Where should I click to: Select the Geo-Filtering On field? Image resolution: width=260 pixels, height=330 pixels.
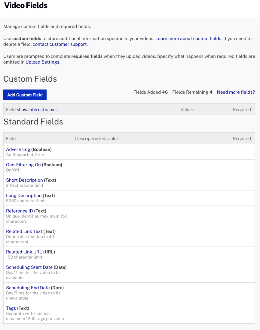23,165
